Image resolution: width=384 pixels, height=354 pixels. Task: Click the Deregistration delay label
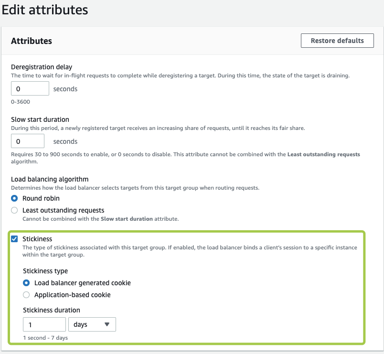coord(42,67)
